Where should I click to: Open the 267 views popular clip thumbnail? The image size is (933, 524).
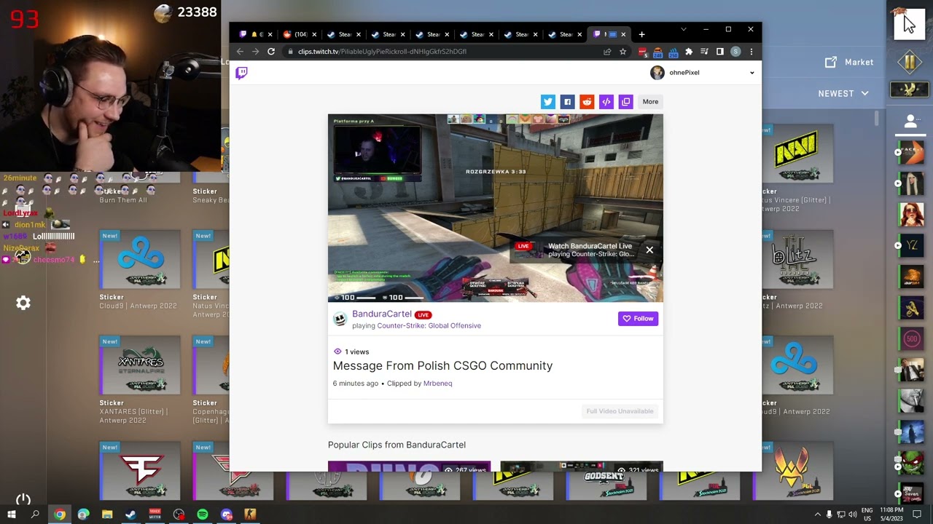point(409,467)
